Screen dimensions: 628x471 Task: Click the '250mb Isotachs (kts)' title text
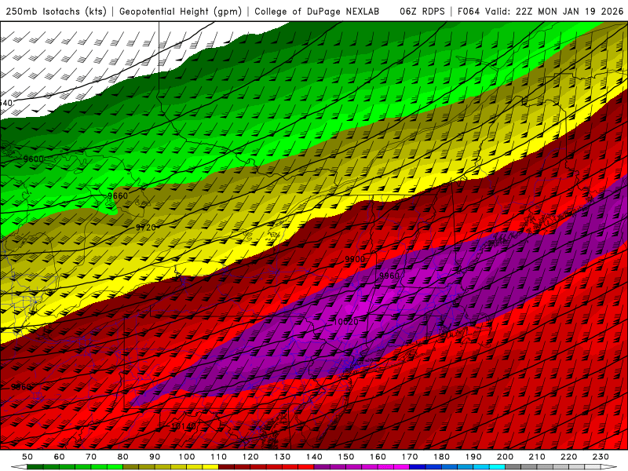pos(56,12)
